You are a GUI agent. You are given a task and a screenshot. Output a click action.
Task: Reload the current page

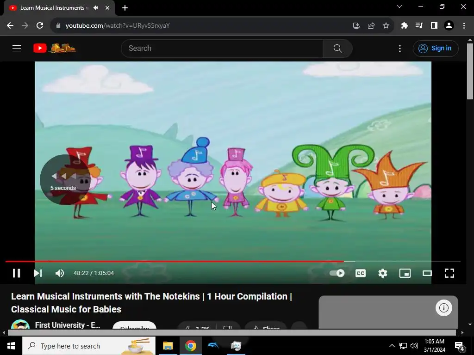coord(40,25)
